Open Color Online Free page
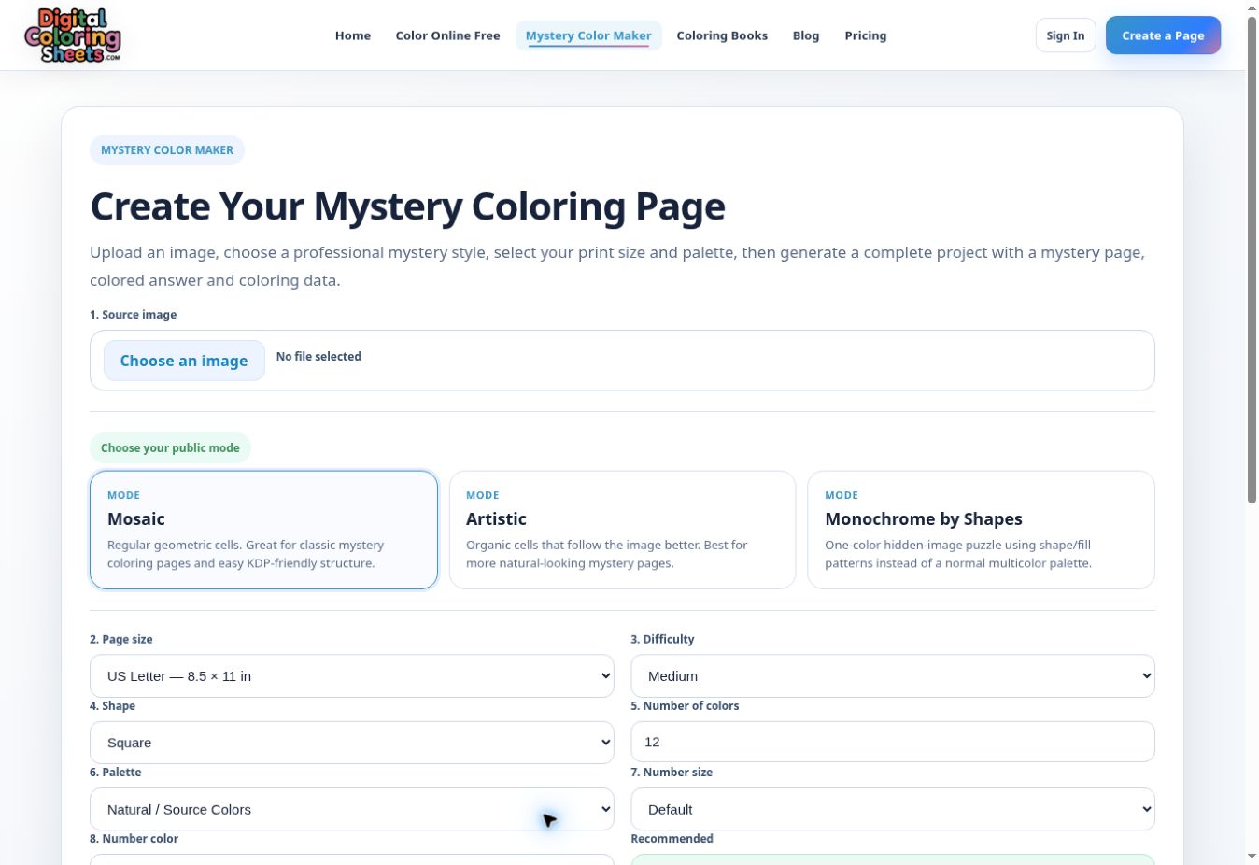 pyautogui.click(x=447, y=35)
